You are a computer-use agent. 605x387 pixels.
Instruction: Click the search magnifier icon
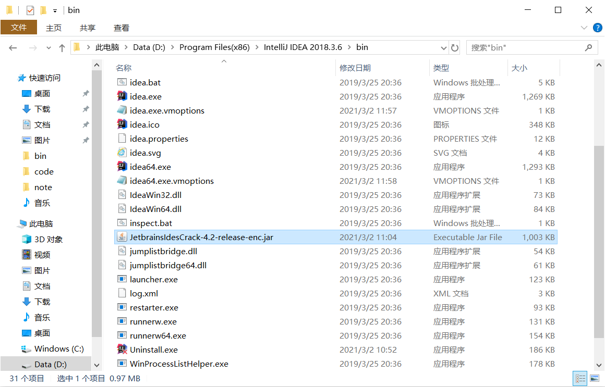(588, 47)
